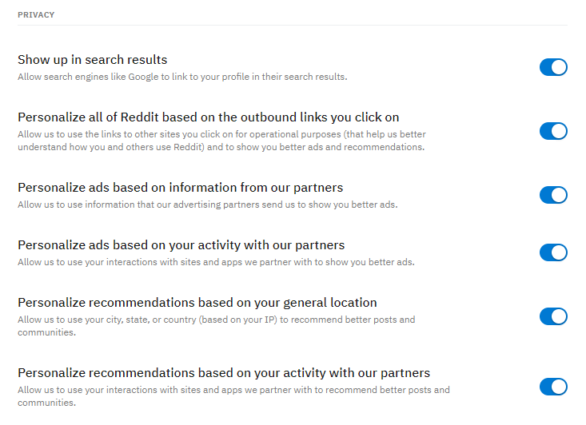Click the recommendations based on partner activity heading
This screenshot has width=586, height=425.
coord(224,373)
